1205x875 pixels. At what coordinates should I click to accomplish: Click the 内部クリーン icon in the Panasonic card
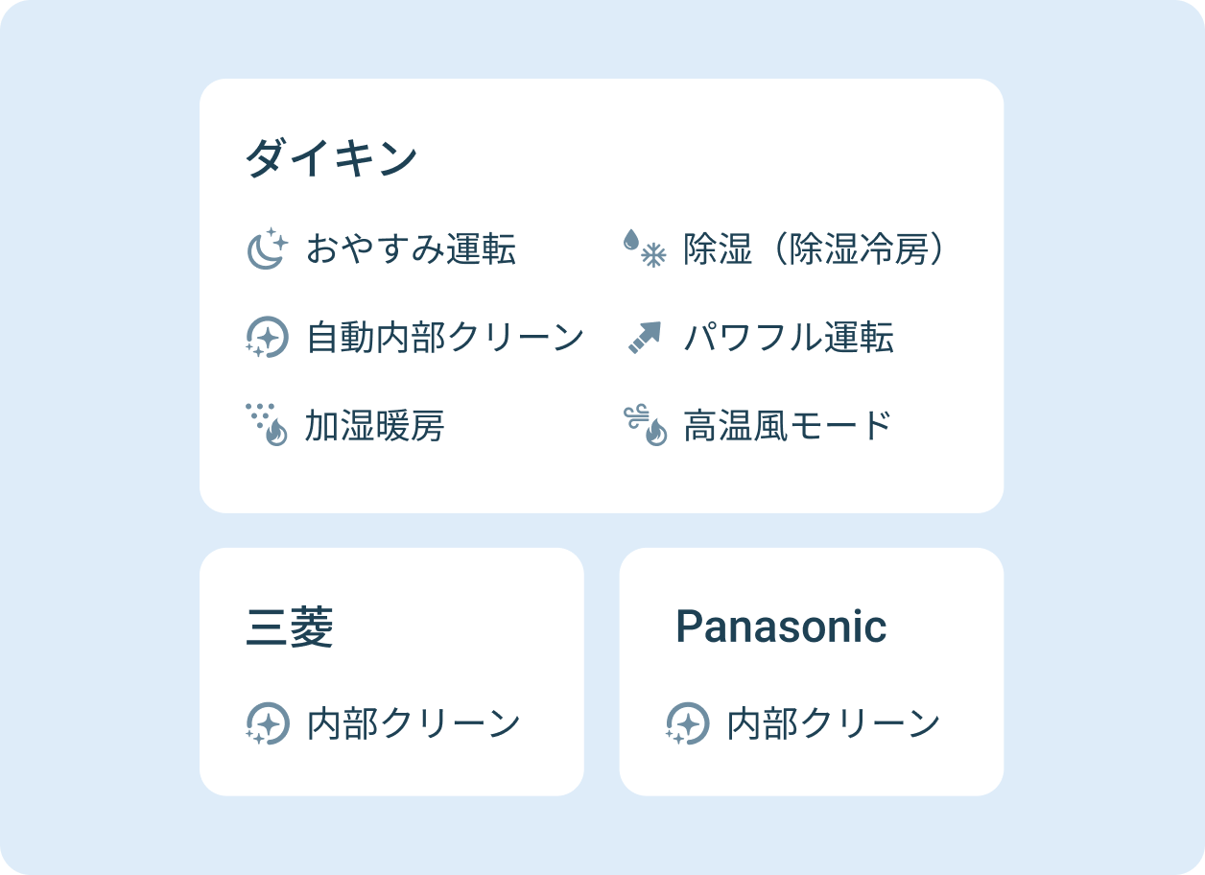point(687,723)
